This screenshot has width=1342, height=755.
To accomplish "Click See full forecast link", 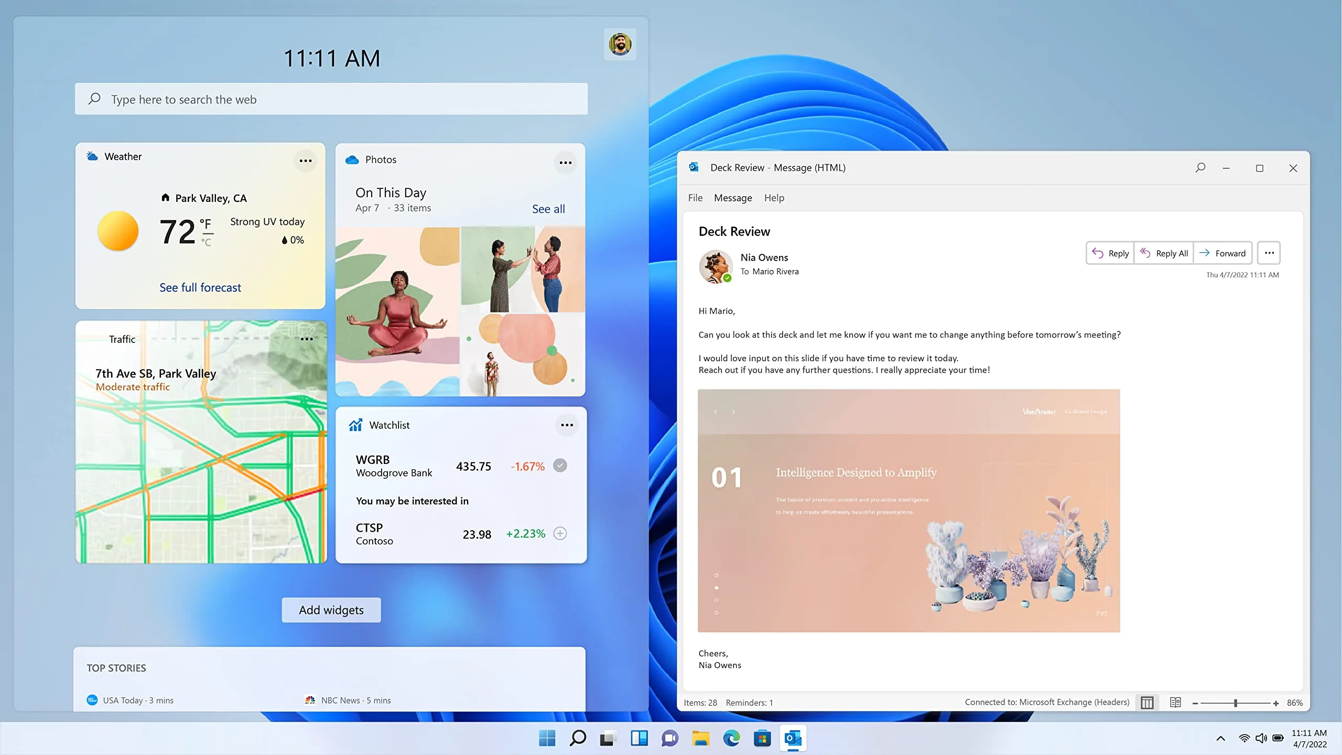I will pos(200,287).
